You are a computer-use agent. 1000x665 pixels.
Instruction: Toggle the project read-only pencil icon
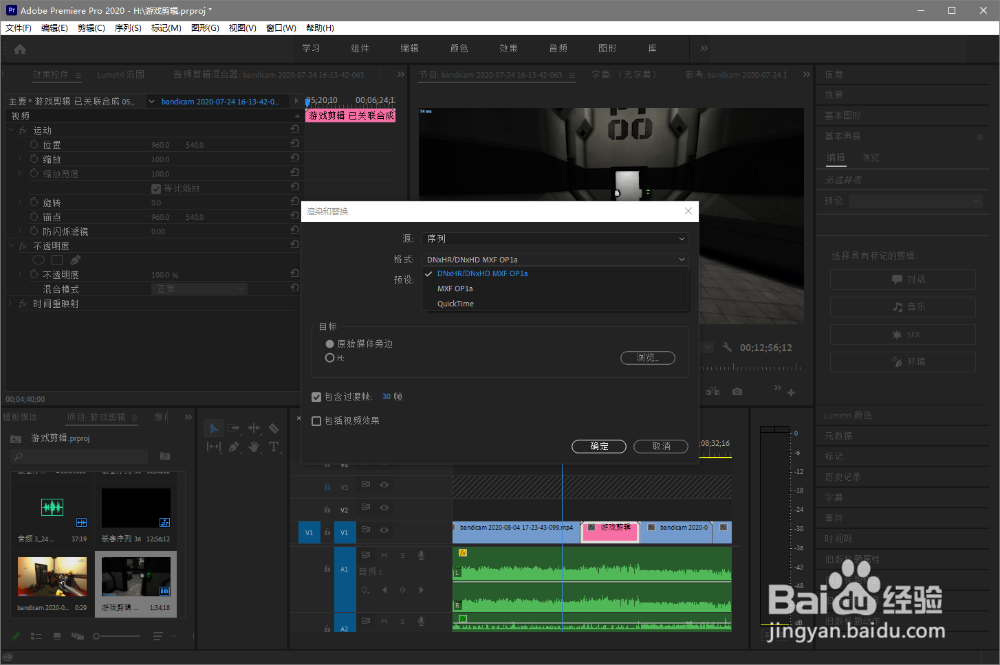pos(16,636)
